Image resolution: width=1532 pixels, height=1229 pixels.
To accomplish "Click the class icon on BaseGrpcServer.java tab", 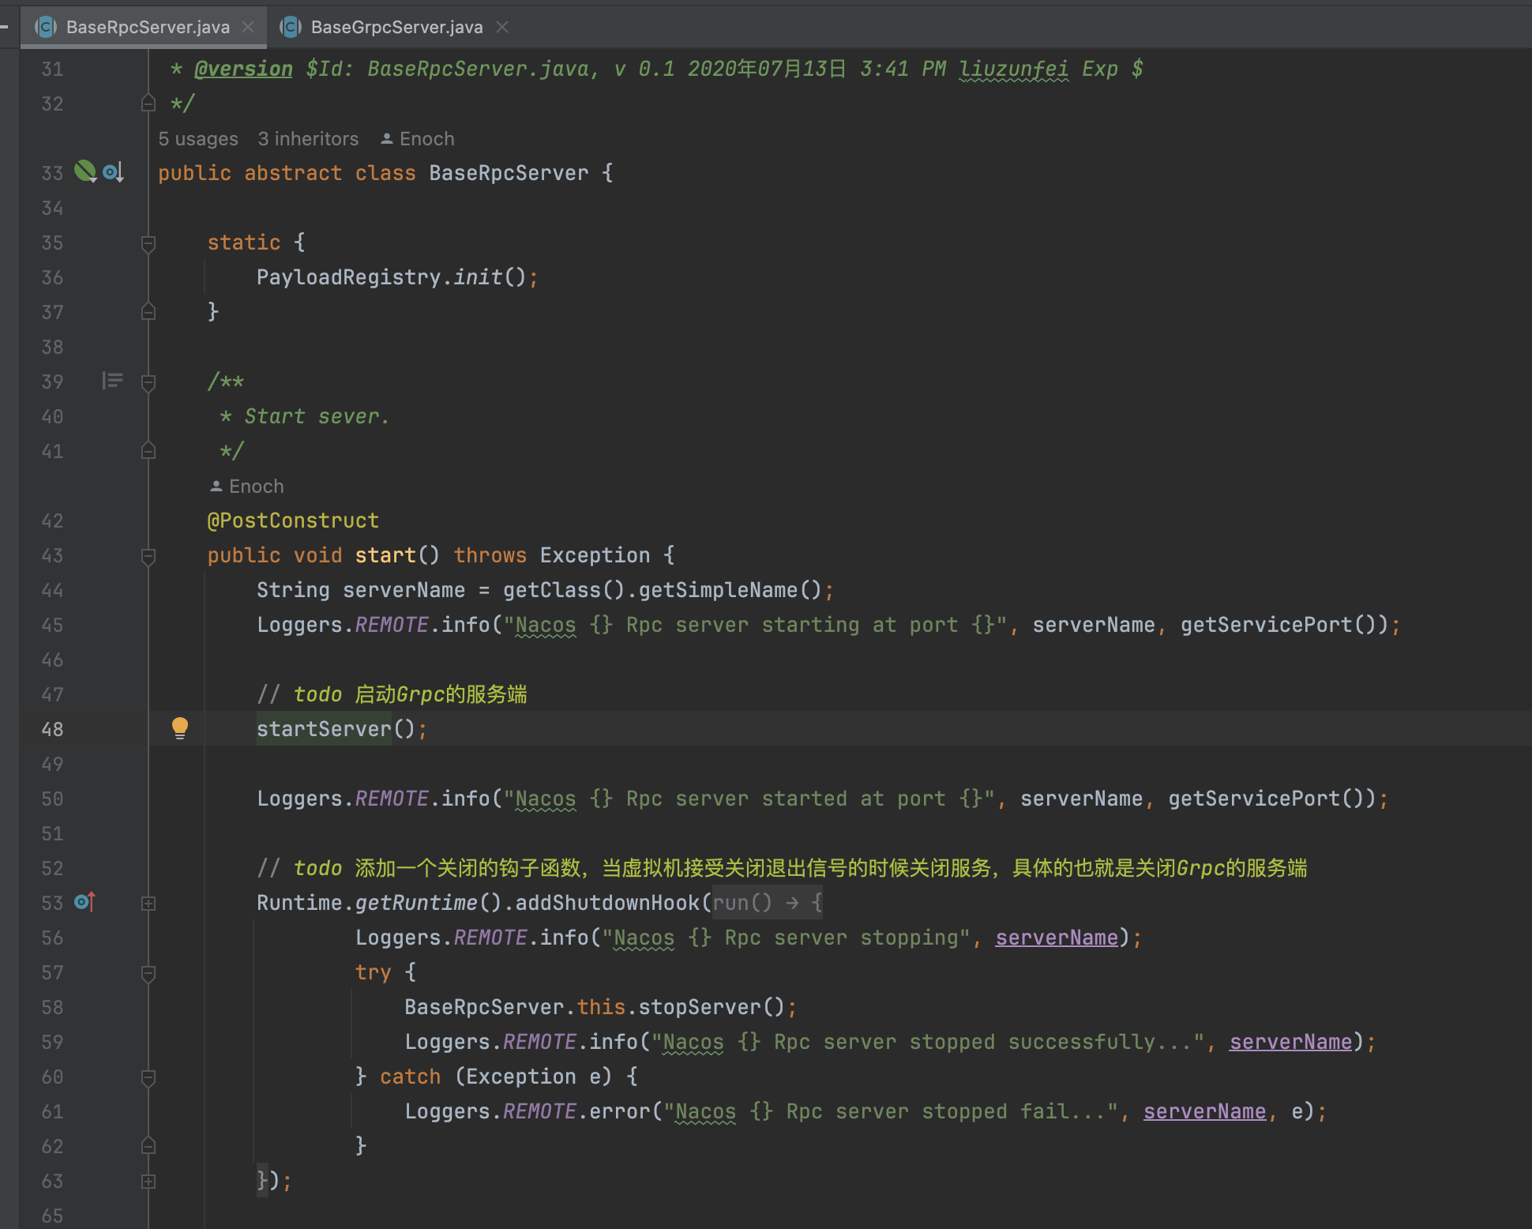I will [x=291, y=28].
